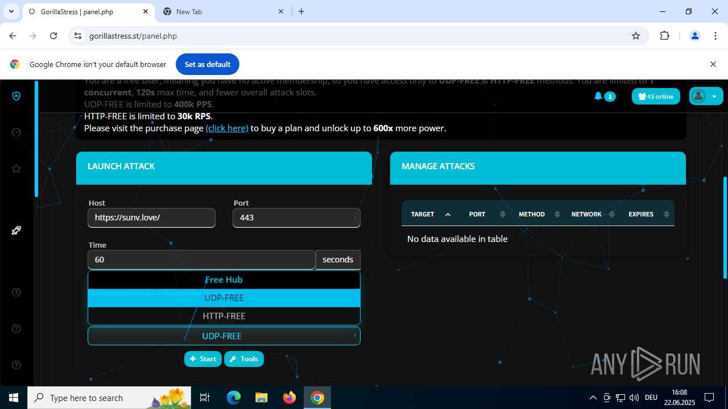
Task: Launch Firefox from taskbar
Action: [289, 398]
